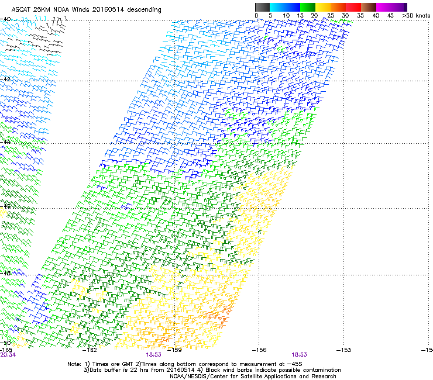
Task: Click the 18:53 time label near -159
Action: [x=153, y=355]
